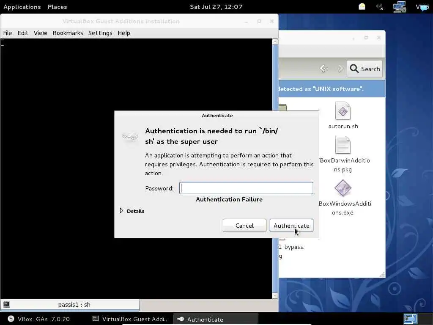This screenshot has height=325, width=433.
Task: Click terminal scrollbar down arrow
Action: (x=275, y=296)
